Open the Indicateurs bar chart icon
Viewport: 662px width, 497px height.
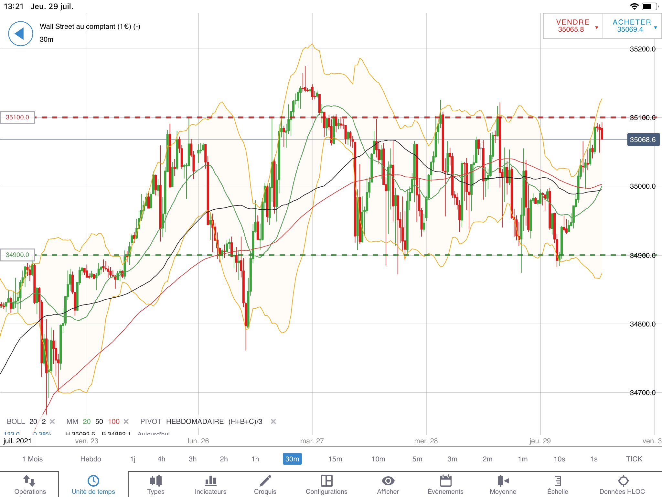(210, 481)
